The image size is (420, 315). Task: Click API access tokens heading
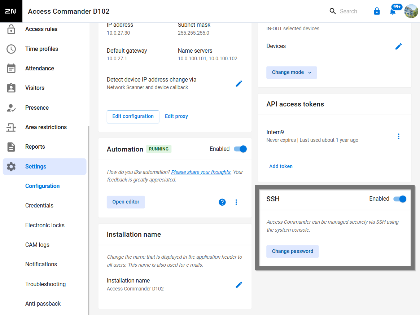point(295,104)
